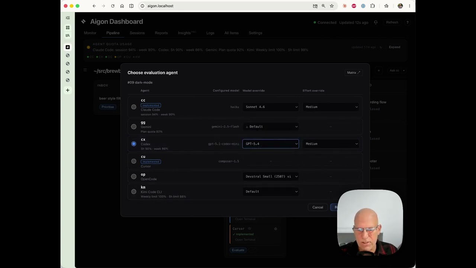
Task: Select the gg Gemini radio button
Action: 134,127
